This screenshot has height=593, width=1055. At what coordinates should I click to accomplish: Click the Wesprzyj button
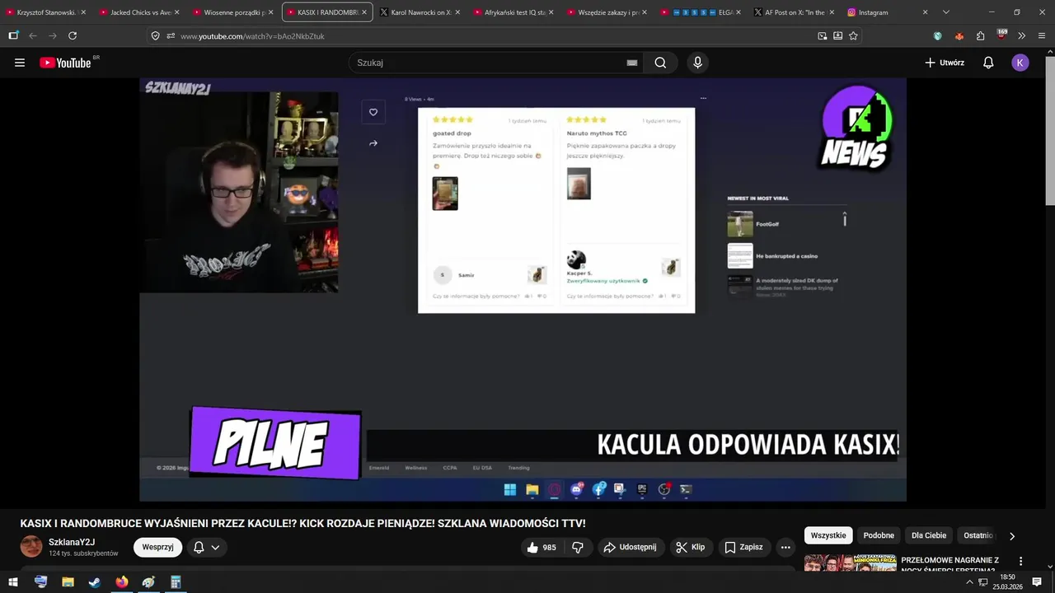[x=157, y=547]
